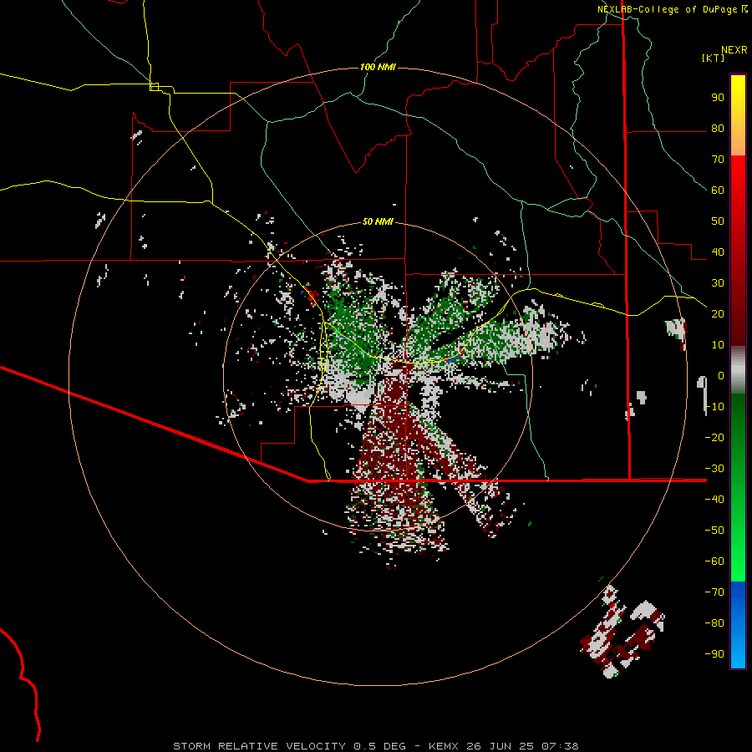Click the 50 NMI range ring label
The width and height of the screenshot is (752, 752).
pos(378,221)
